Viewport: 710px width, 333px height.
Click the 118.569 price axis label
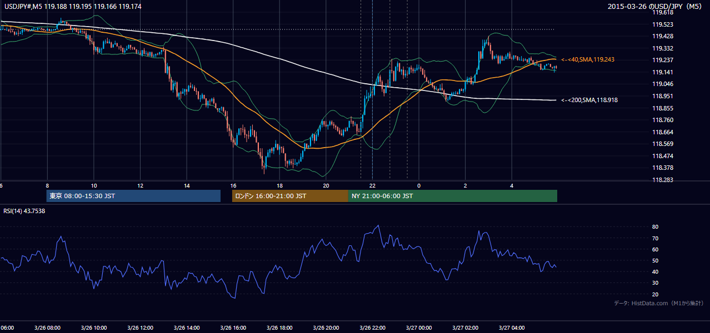[663, 144]
